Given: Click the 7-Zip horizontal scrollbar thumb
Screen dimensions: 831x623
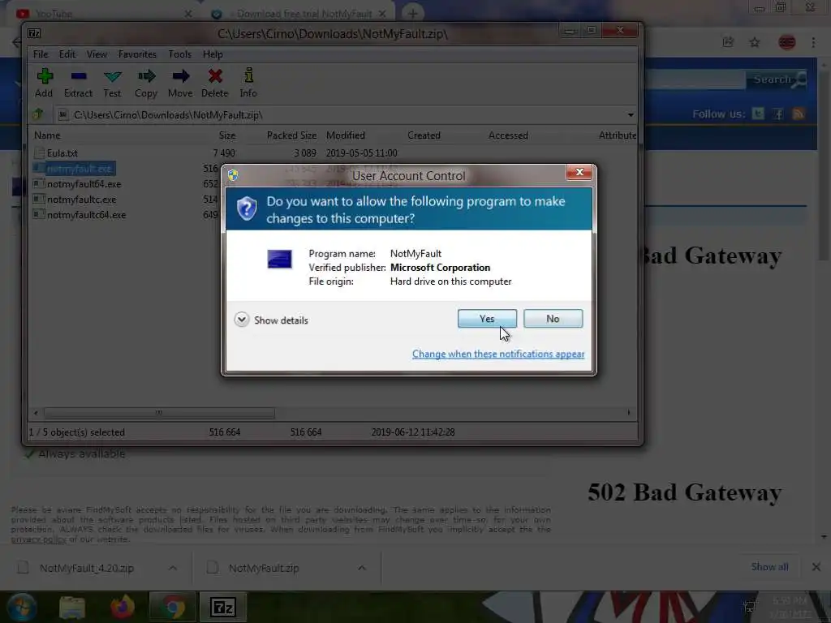Looking at the screenshot, I should [x=159, y=413].
